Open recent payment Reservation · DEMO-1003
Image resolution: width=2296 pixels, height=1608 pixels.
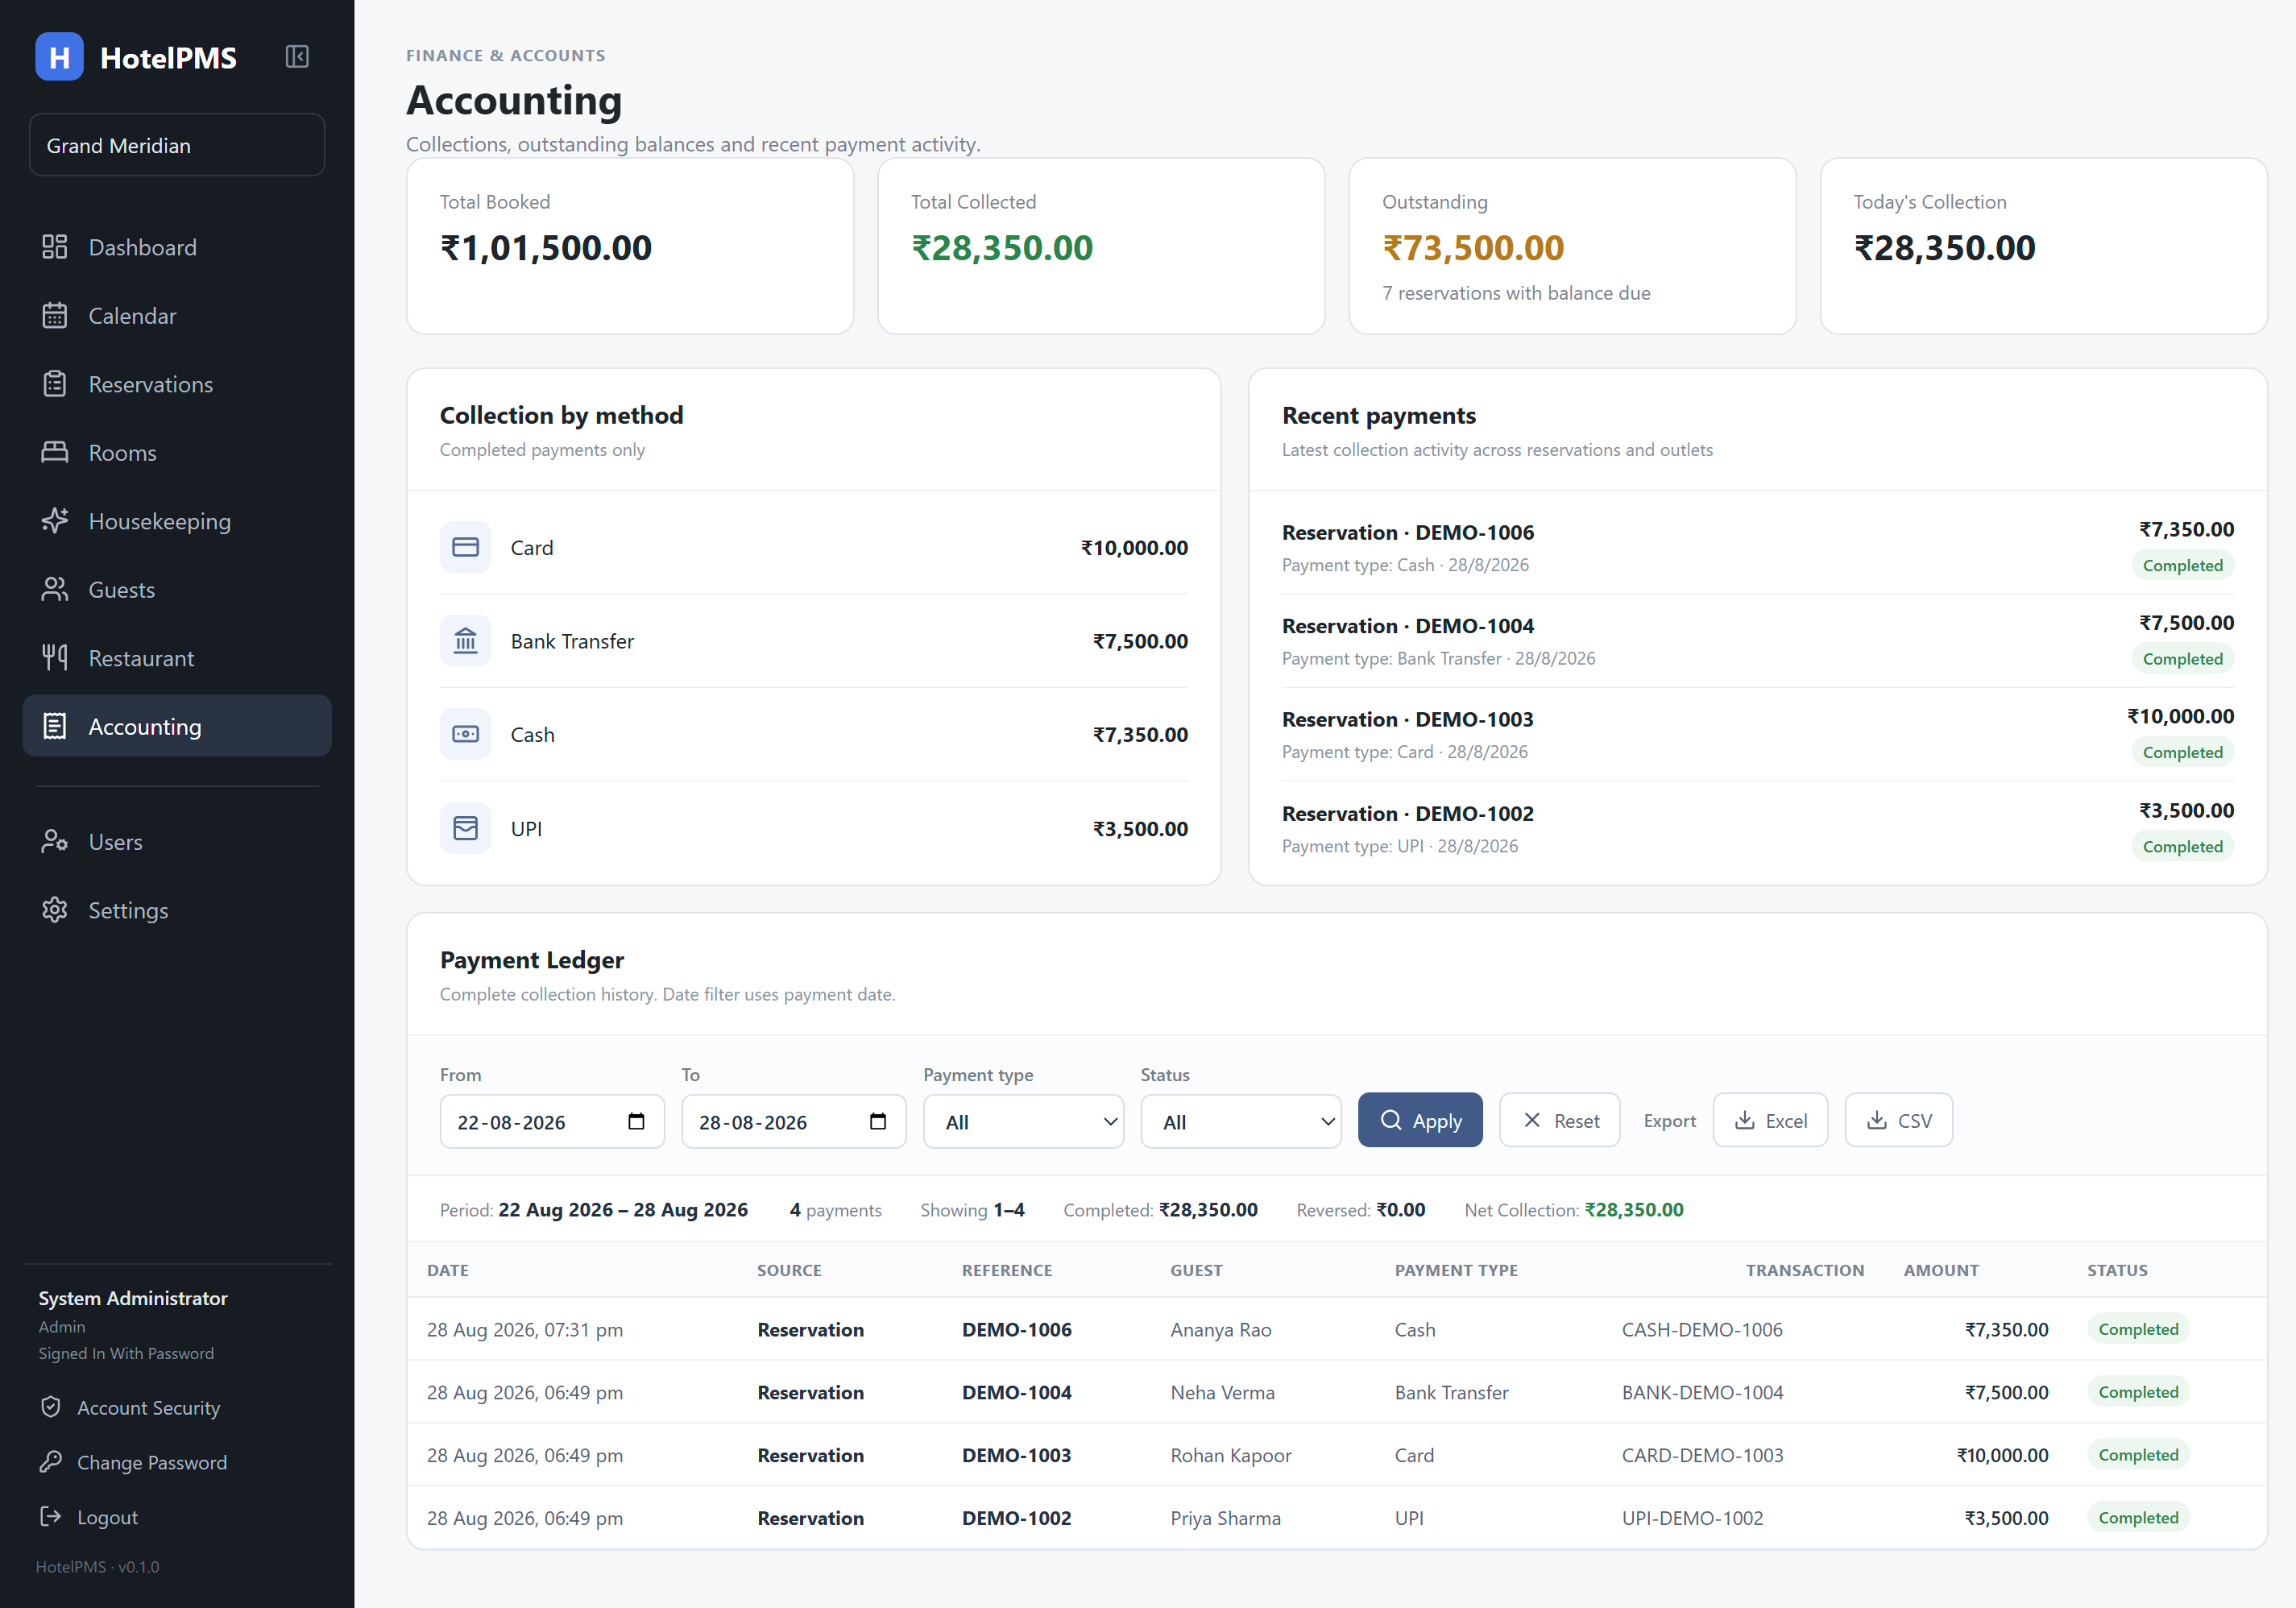pyautogui.click(x=1407, y=719)
